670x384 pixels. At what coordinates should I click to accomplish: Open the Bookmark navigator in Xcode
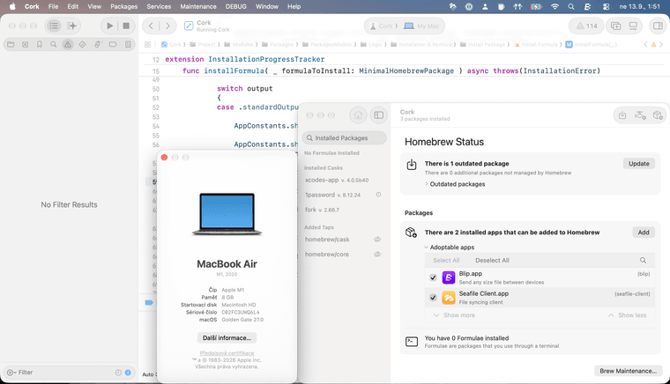pyautogui.click(x=40, y=44)
